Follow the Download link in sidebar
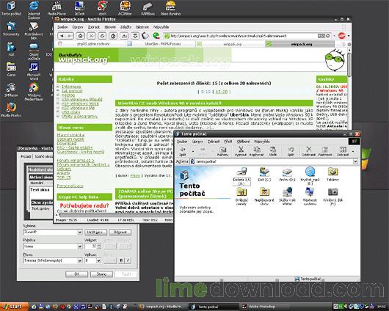The width and height of the screenshot is (389, 311). coord(67,144)
